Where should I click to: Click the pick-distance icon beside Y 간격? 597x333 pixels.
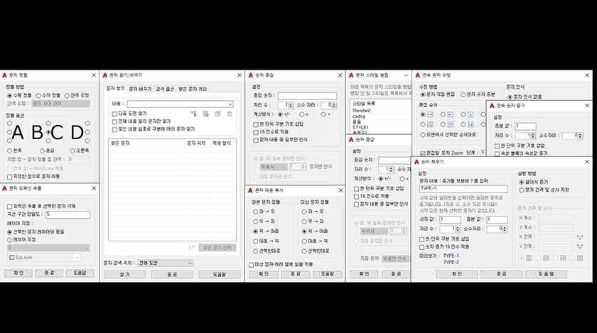[579, 246]
